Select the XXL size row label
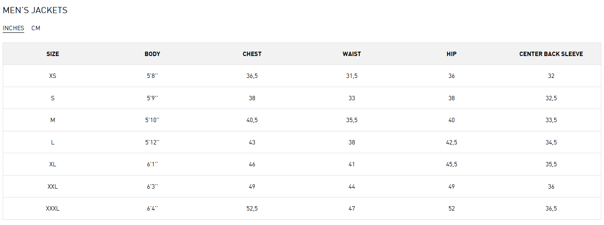The height and width of the screenshot is (225, 604). point(53,186)
